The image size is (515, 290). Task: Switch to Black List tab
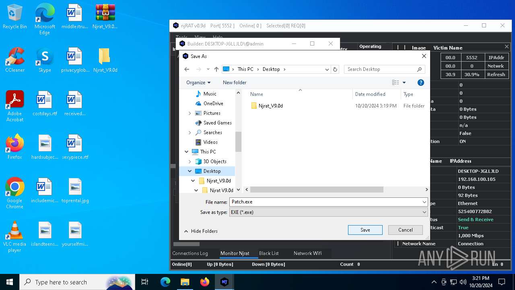point(269,253)
